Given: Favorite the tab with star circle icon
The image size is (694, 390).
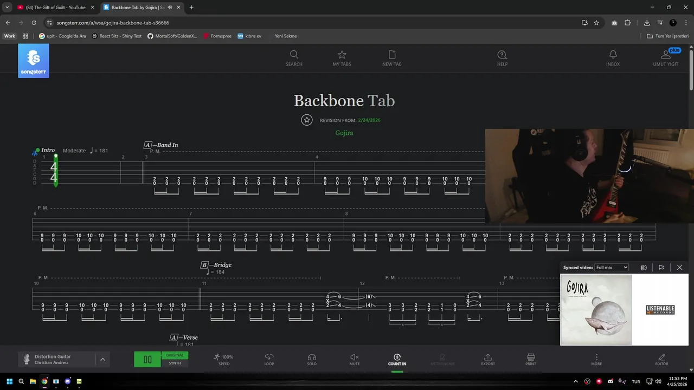Looking at the screenshot, I should [307, 120].
